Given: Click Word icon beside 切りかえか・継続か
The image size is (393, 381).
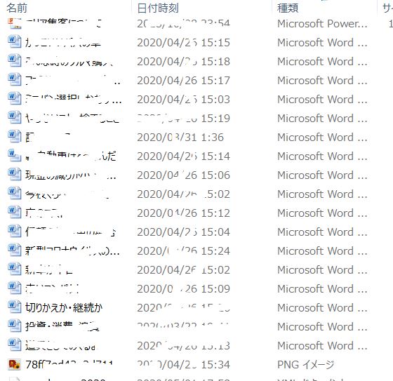Looking at the screenshot, I should [x=15, y=307].
